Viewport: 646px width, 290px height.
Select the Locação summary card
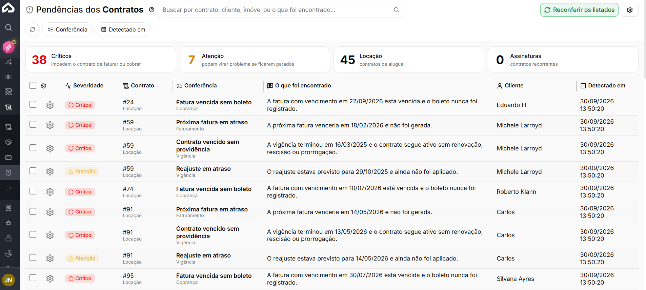(x=409, y=60)
